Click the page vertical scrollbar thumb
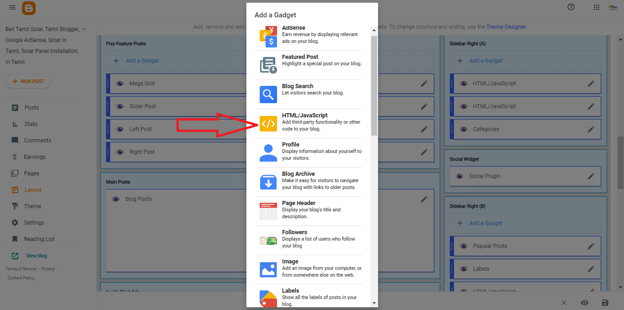 click(620, 163)
